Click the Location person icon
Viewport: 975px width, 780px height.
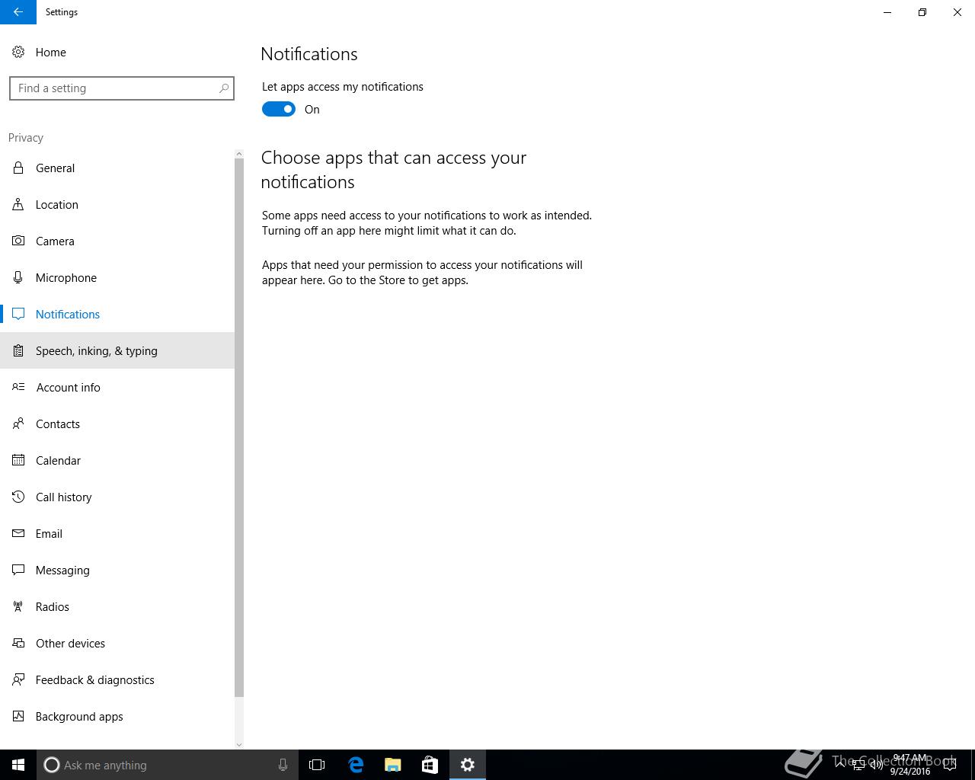click(18, 204)
